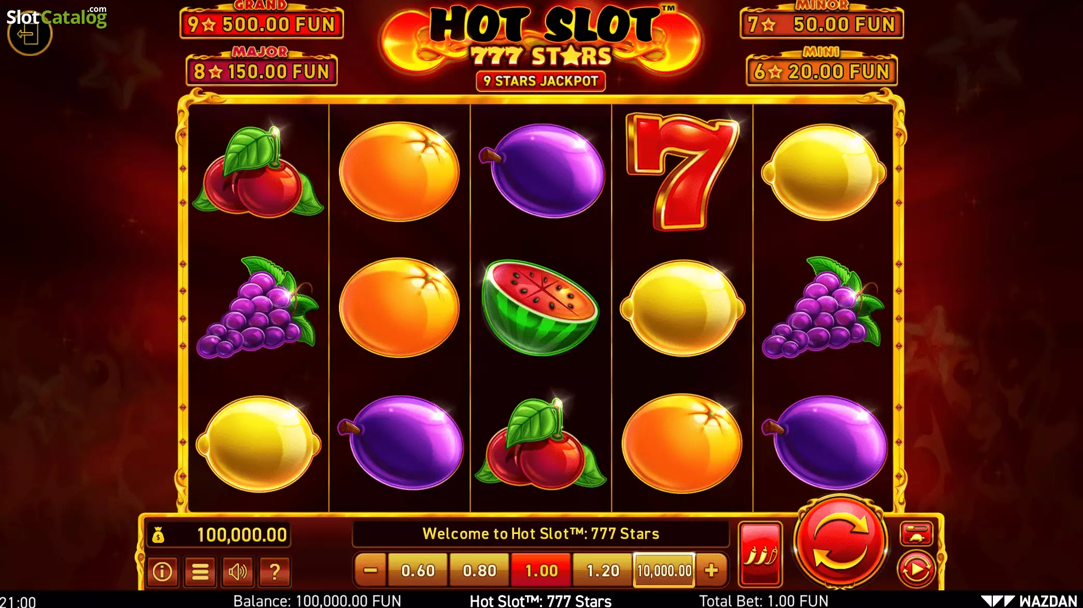The image size is (1083, 608).
Task: Click the money bag balance display
Action: 217,534
